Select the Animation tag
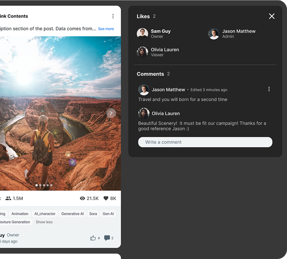 20,214
